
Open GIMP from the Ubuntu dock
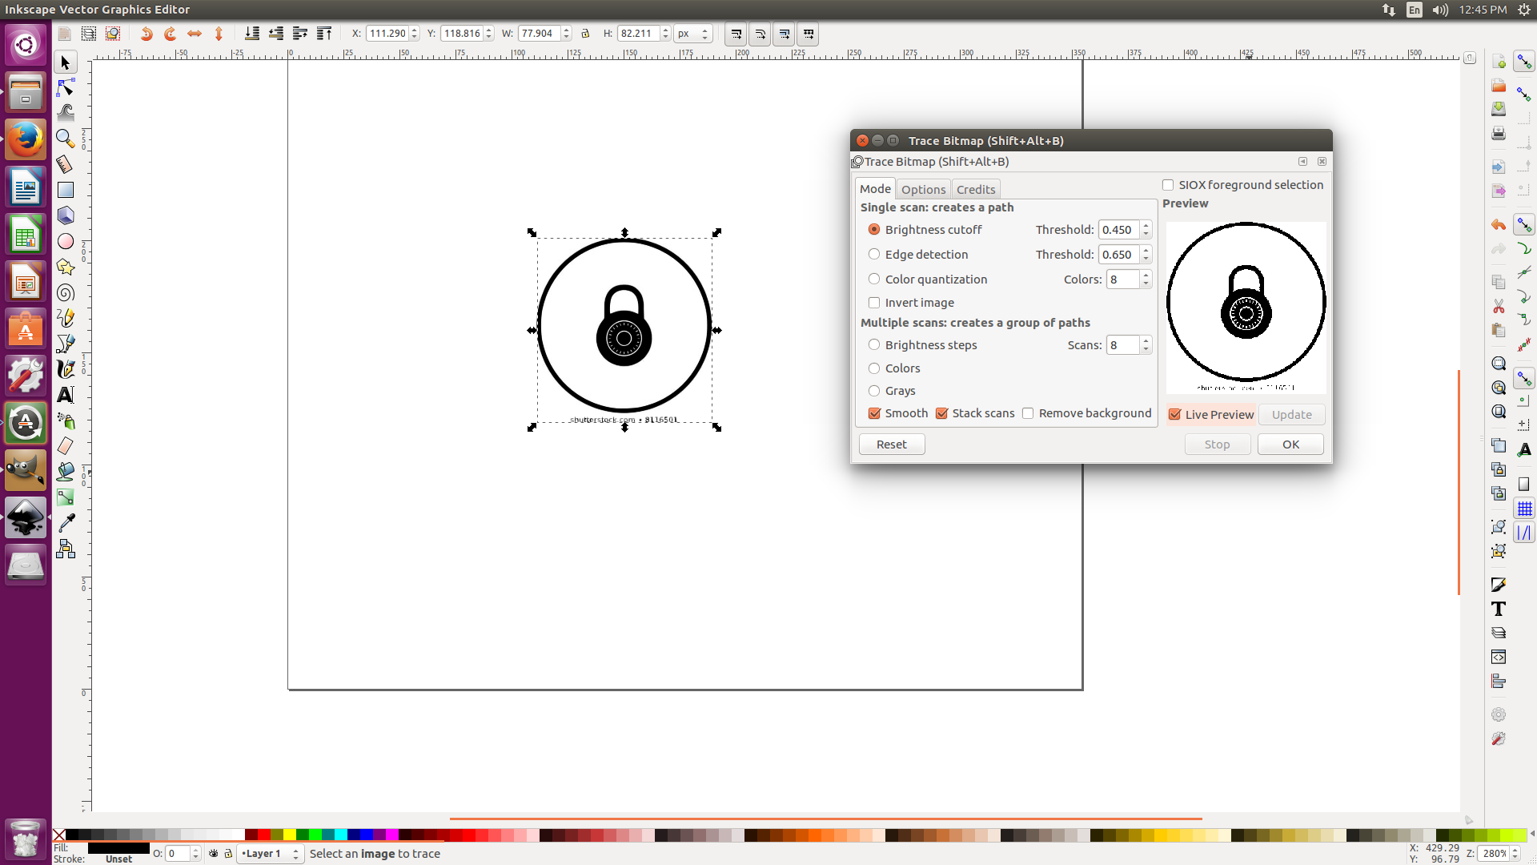pos(25,470)
